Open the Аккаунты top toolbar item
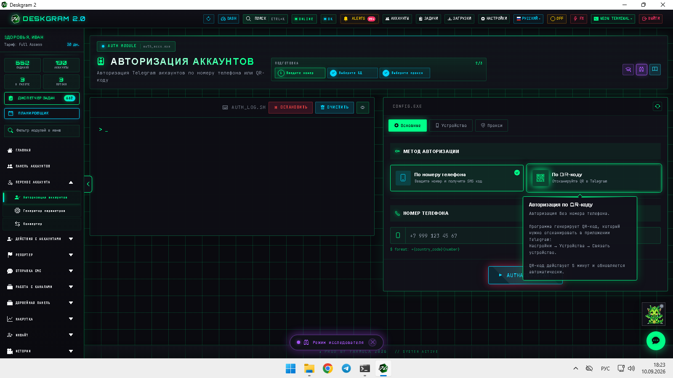Image resolution: width=673 pixels, height=378 pixels. (397, 19)
